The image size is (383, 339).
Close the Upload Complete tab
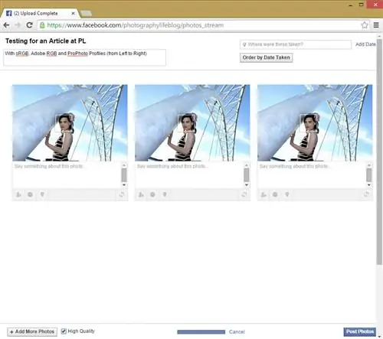point(73,13)
